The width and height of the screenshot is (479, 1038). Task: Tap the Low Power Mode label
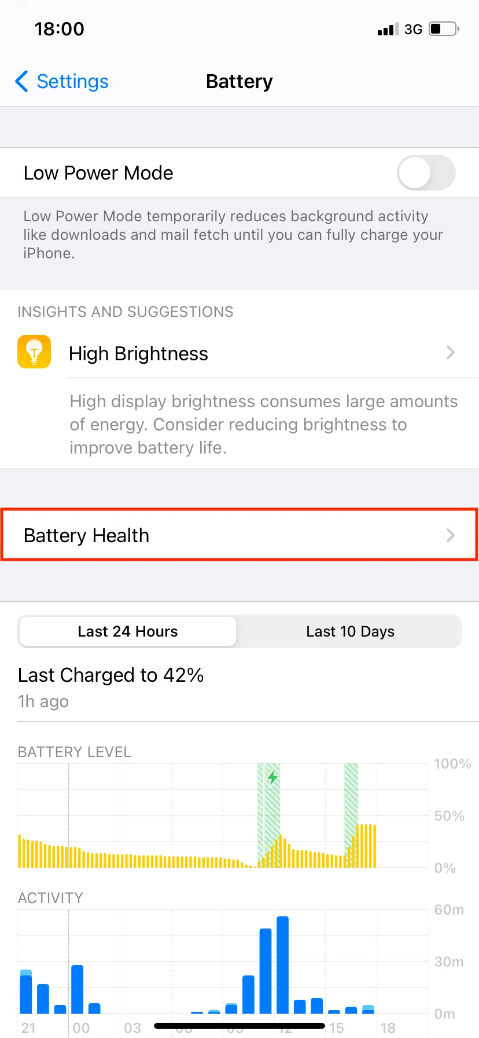[x=98, y=173]
